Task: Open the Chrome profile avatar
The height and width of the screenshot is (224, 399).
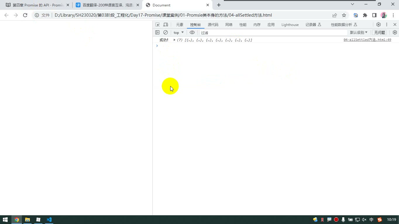Action: tap(384, 15)
